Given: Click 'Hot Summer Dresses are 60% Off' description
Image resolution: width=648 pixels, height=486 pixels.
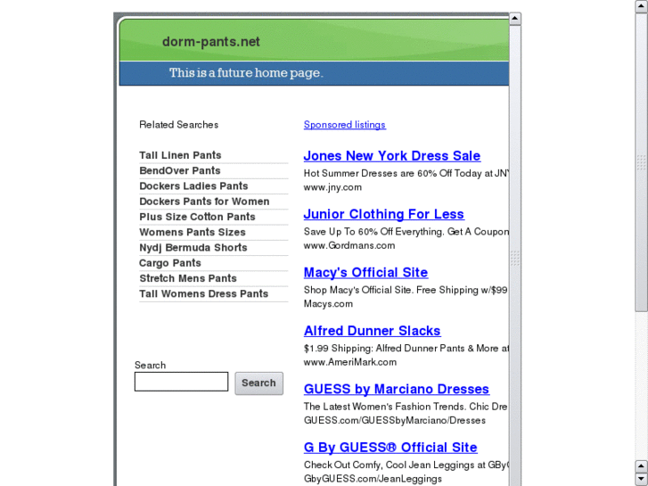Looking at the screenshot, I should pos(406,173).
